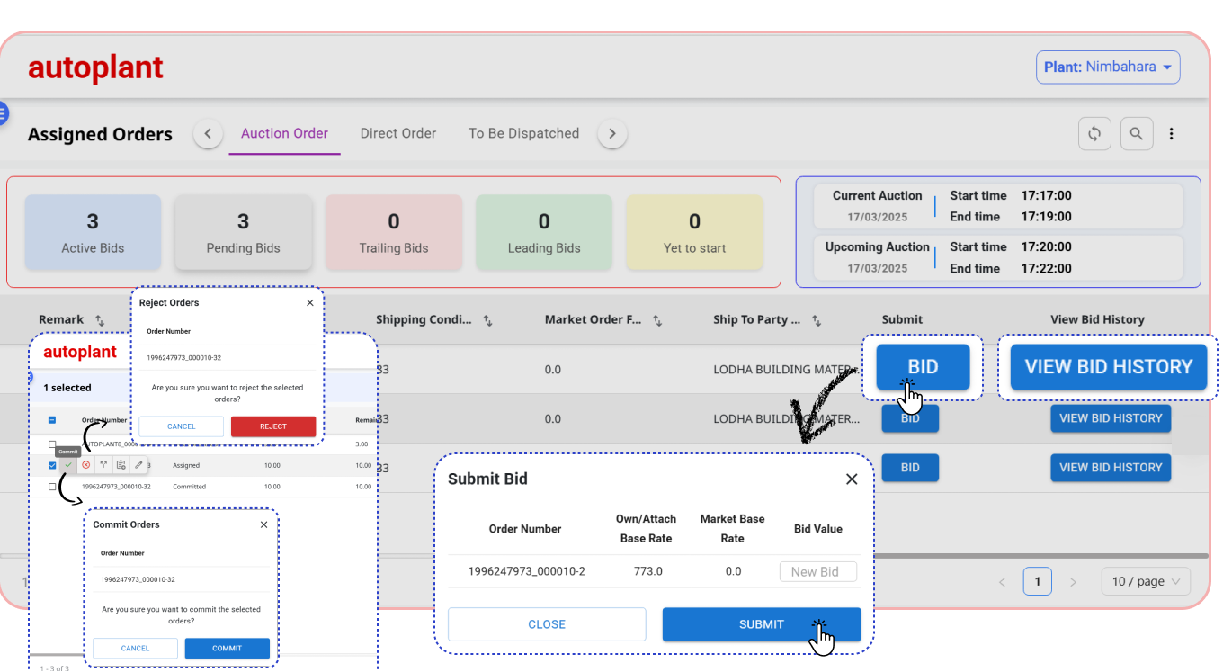
Task: Uncheck the selected Assigned row checkbox
Action: (52, 466)
